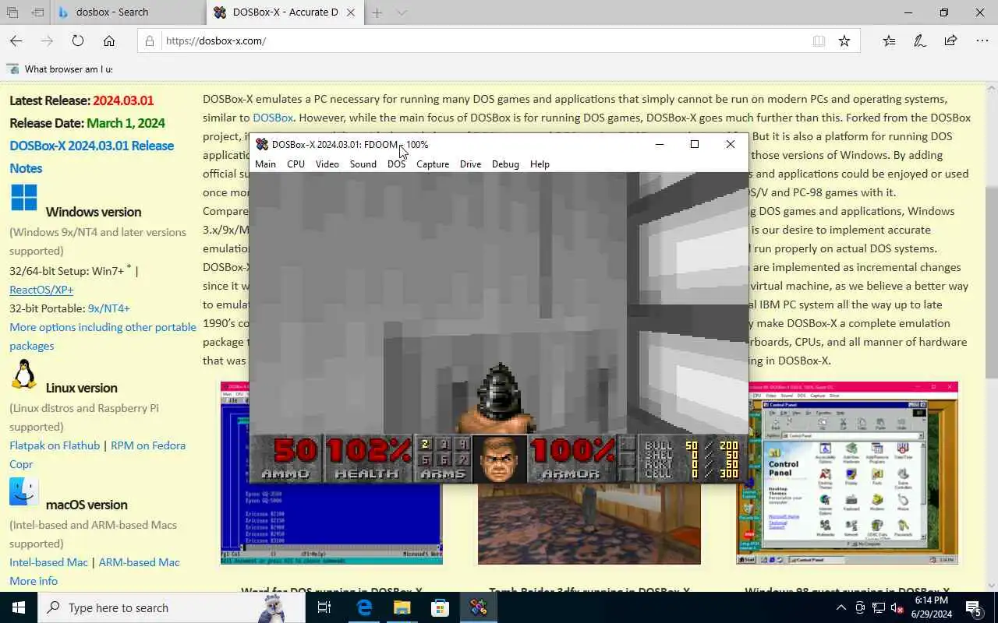Open Microsoft Store from the taskbar
The height and width of the screenshot is (623, 998).
click(x=440, y=607)
